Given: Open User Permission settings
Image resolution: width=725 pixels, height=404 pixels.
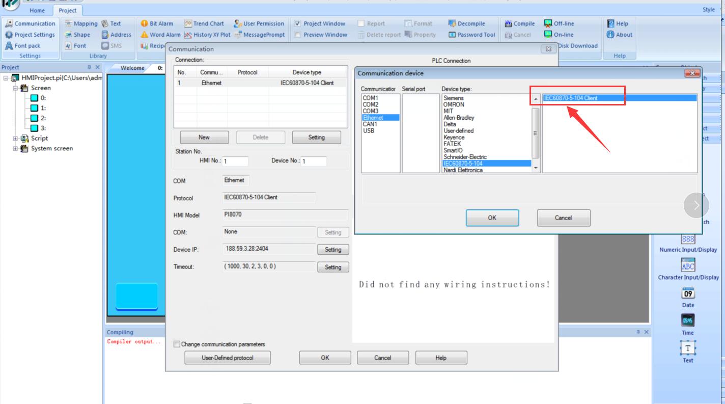Looking at the screenshot, I should (x=259, y=23).
